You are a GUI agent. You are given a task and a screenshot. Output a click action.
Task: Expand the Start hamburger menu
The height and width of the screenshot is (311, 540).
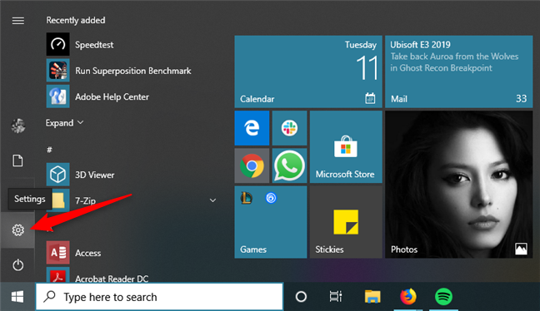coord(17,21)
